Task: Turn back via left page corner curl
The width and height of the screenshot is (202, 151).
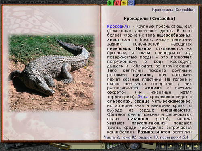Action: [6, 137]
